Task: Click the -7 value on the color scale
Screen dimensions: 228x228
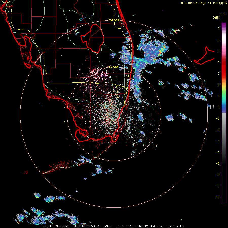Action: click(x=218, y=186)
